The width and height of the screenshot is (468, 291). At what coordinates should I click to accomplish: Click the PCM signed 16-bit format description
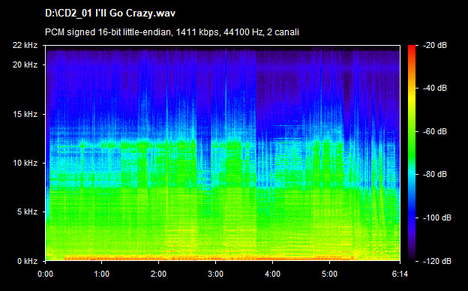(172, 32)
